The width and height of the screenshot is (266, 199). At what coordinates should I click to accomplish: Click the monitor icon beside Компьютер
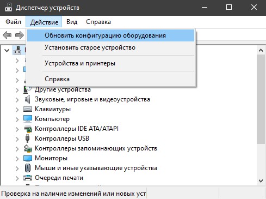[28, 119]
